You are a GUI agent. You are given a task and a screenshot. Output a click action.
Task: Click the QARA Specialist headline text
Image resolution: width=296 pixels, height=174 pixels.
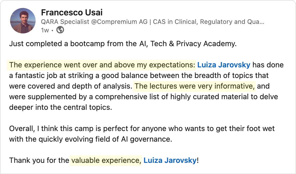(x=65, y=22)
